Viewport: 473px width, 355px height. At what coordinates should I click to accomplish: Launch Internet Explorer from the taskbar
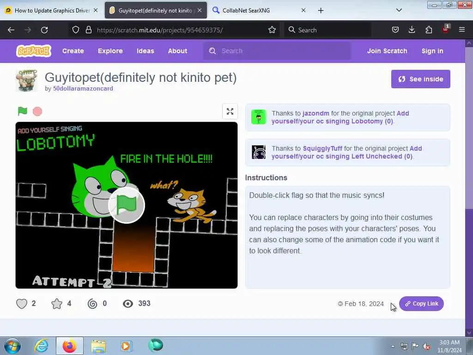coord(41,346)
